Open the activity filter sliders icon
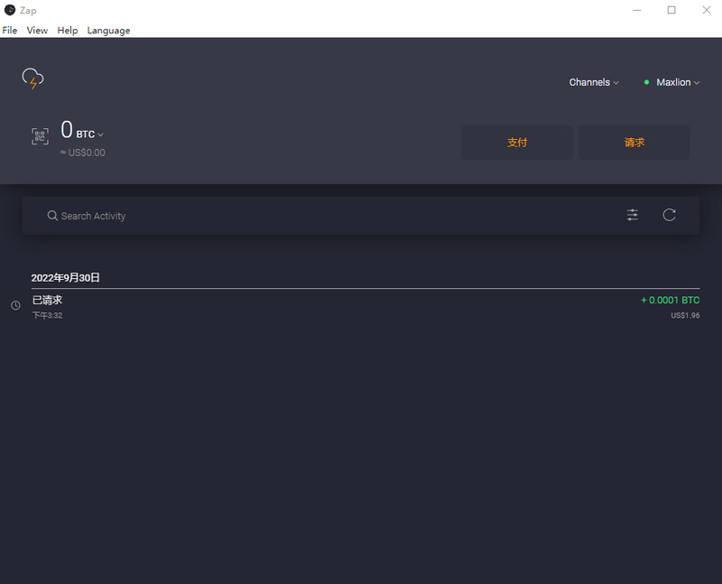 coord(633,215)
